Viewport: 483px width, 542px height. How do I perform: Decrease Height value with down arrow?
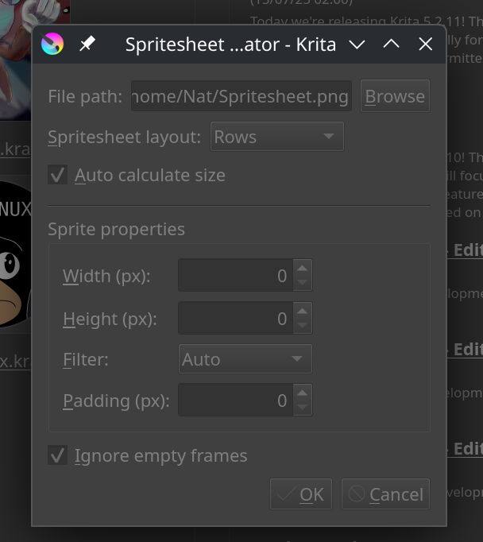click(x=303, y=326)
